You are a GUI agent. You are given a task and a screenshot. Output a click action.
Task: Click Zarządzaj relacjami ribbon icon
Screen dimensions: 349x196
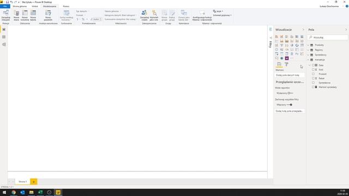click(6, 15)
